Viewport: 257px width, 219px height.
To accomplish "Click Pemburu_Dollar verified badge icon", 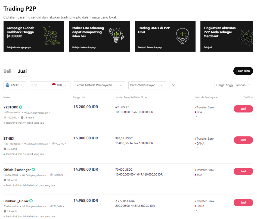I will (31, 201).
